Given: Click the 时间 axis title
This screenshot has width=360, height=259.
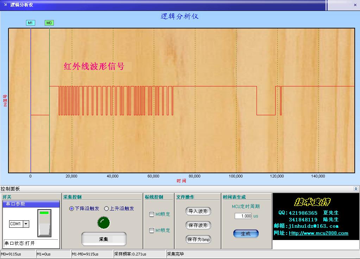Looking at the screenshot, I should pyautogui.click(x=181, y=181).
